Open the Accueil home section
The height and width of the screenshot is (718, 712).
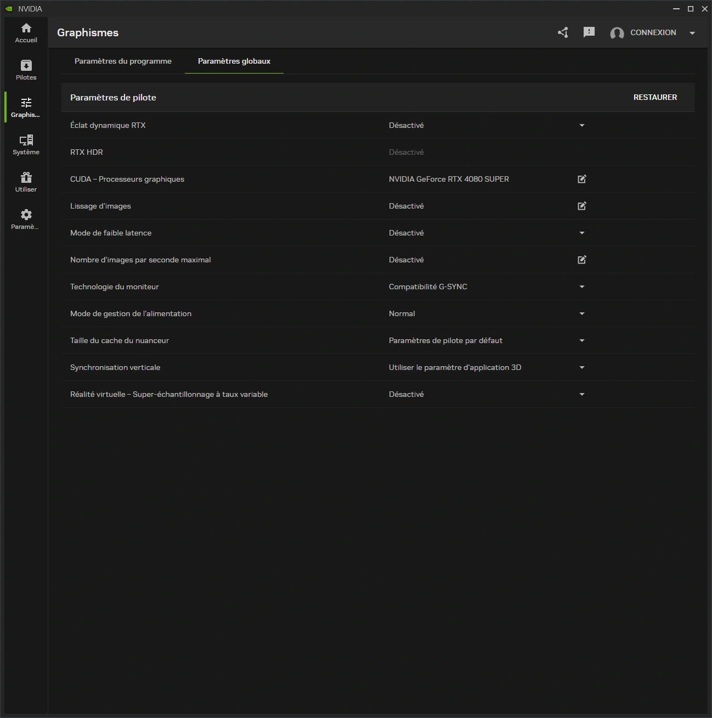[26, 33]
